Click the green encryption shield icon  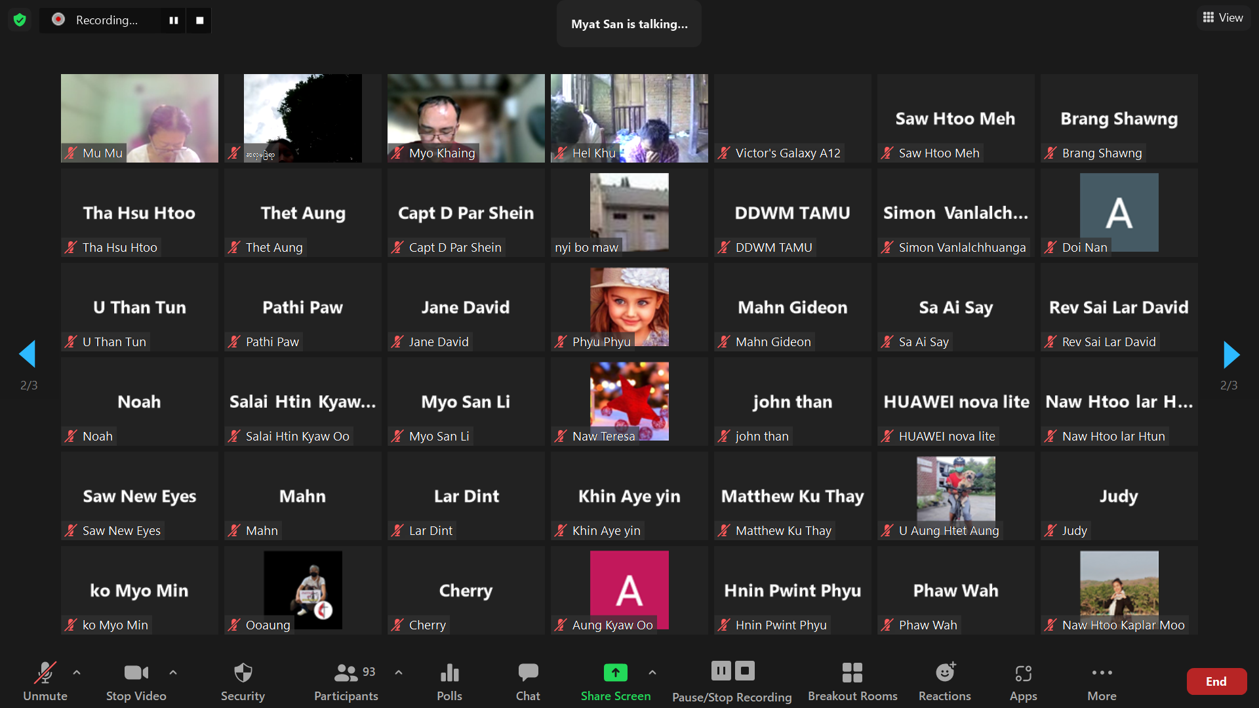(x=20, y=20)
